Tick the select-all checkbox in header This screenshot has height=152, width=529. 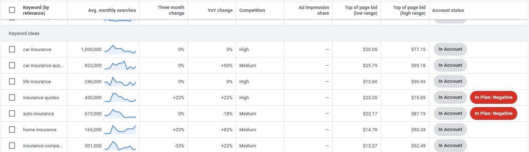(12, 10)
